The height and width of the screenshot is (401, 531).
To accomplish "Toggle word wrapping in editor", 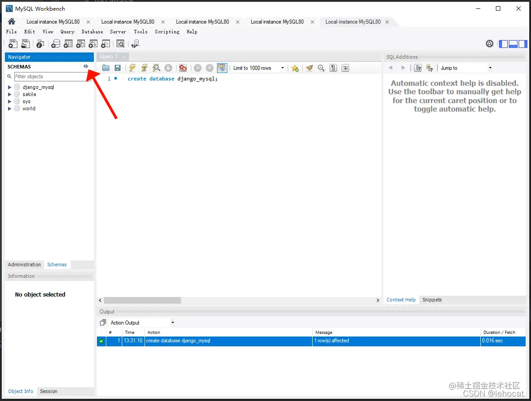I will pyautogui.click(x=345, y=68).
